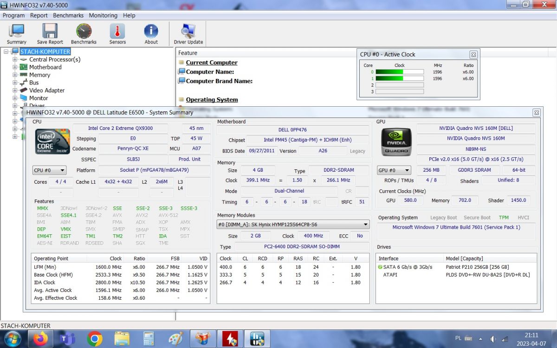
Task: Select Video Adapter in the tree
Action: (x=47, y=90)
